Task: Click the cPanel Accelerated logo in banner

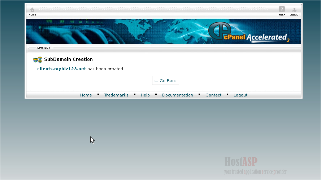Action: point(249,33)
